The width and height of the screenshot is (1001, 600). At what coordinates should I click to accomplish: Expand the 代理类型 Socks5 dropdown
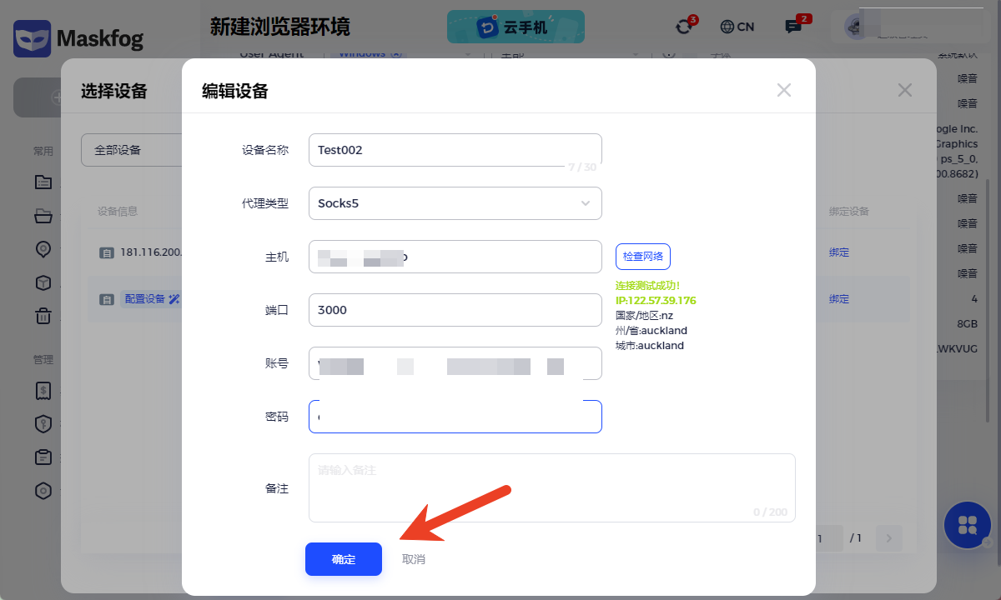455,203
